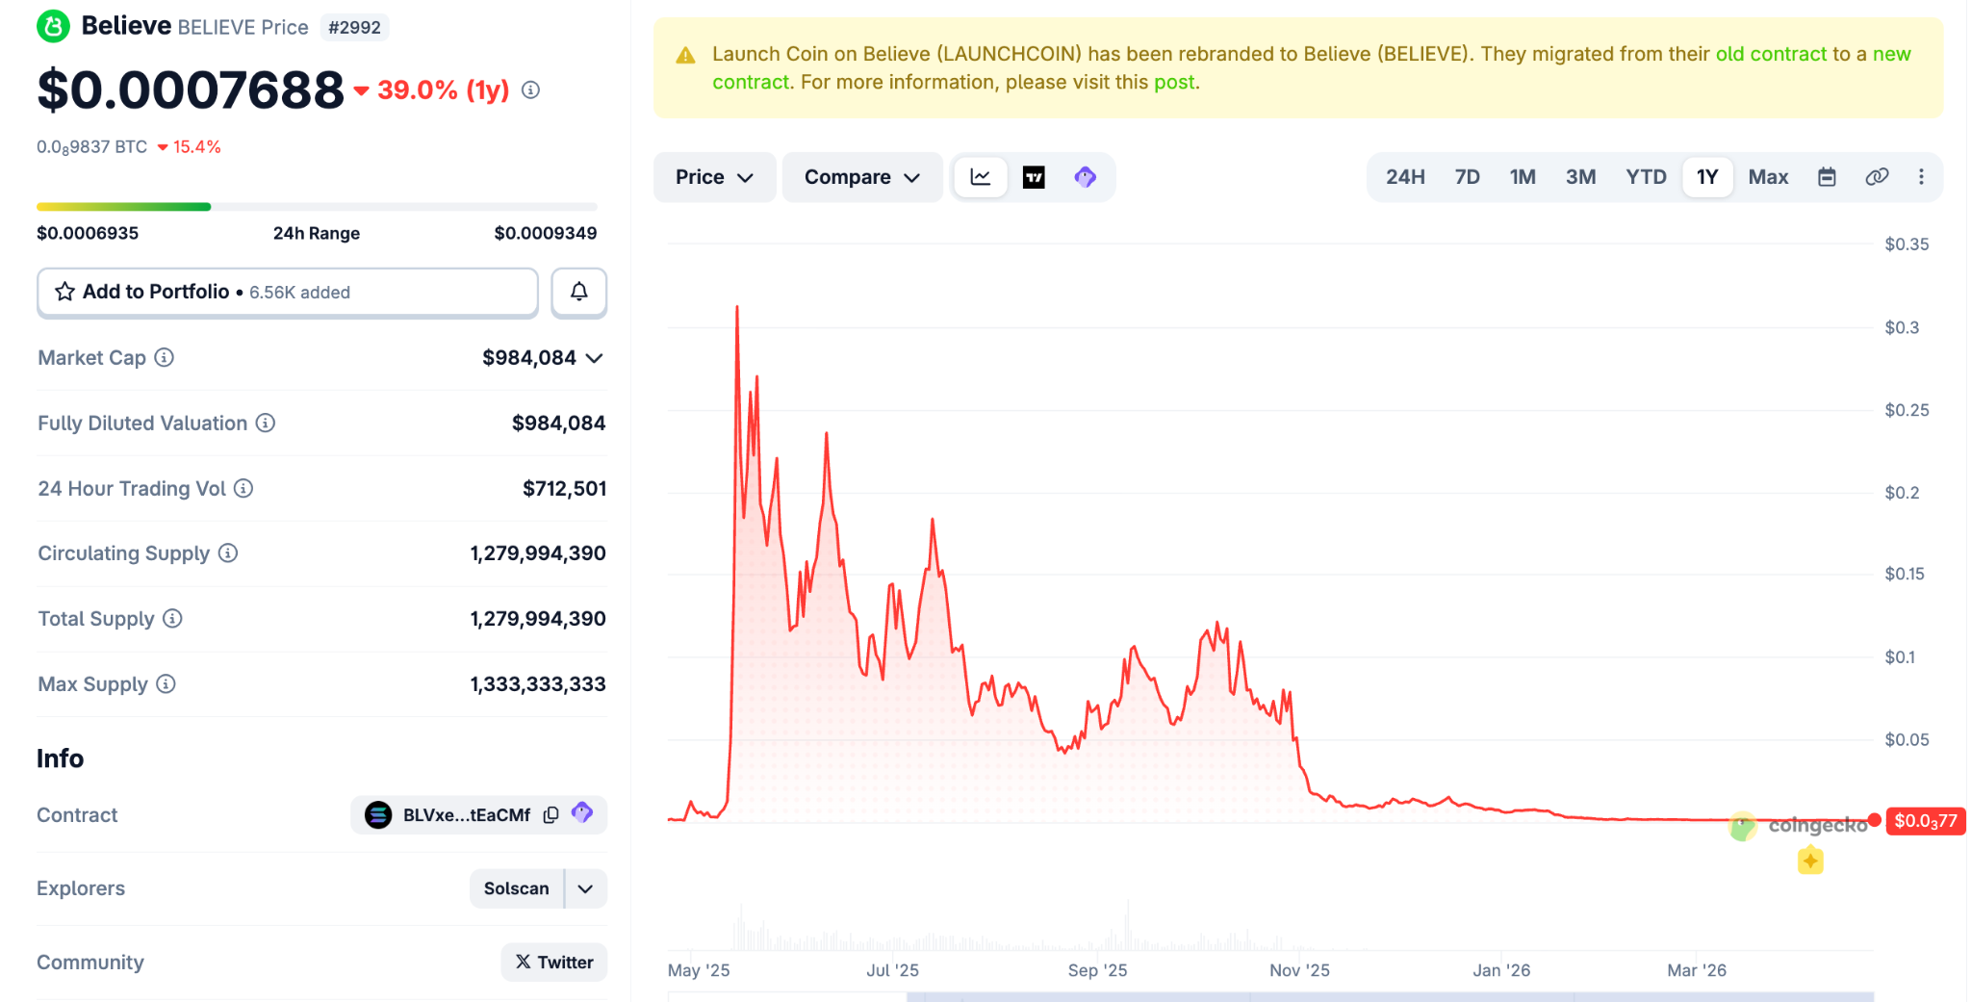Screen dimensions: 1971x1002
Task: Switch to TradingView chart icon
Action: click(x=1033, y=177)
